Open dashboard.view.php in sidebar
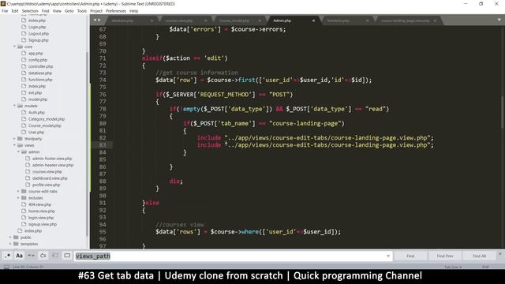 click(50, 178)
